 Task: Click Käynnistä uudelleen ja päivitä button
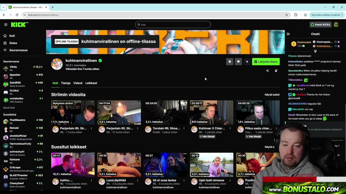[x=327, y=15]
